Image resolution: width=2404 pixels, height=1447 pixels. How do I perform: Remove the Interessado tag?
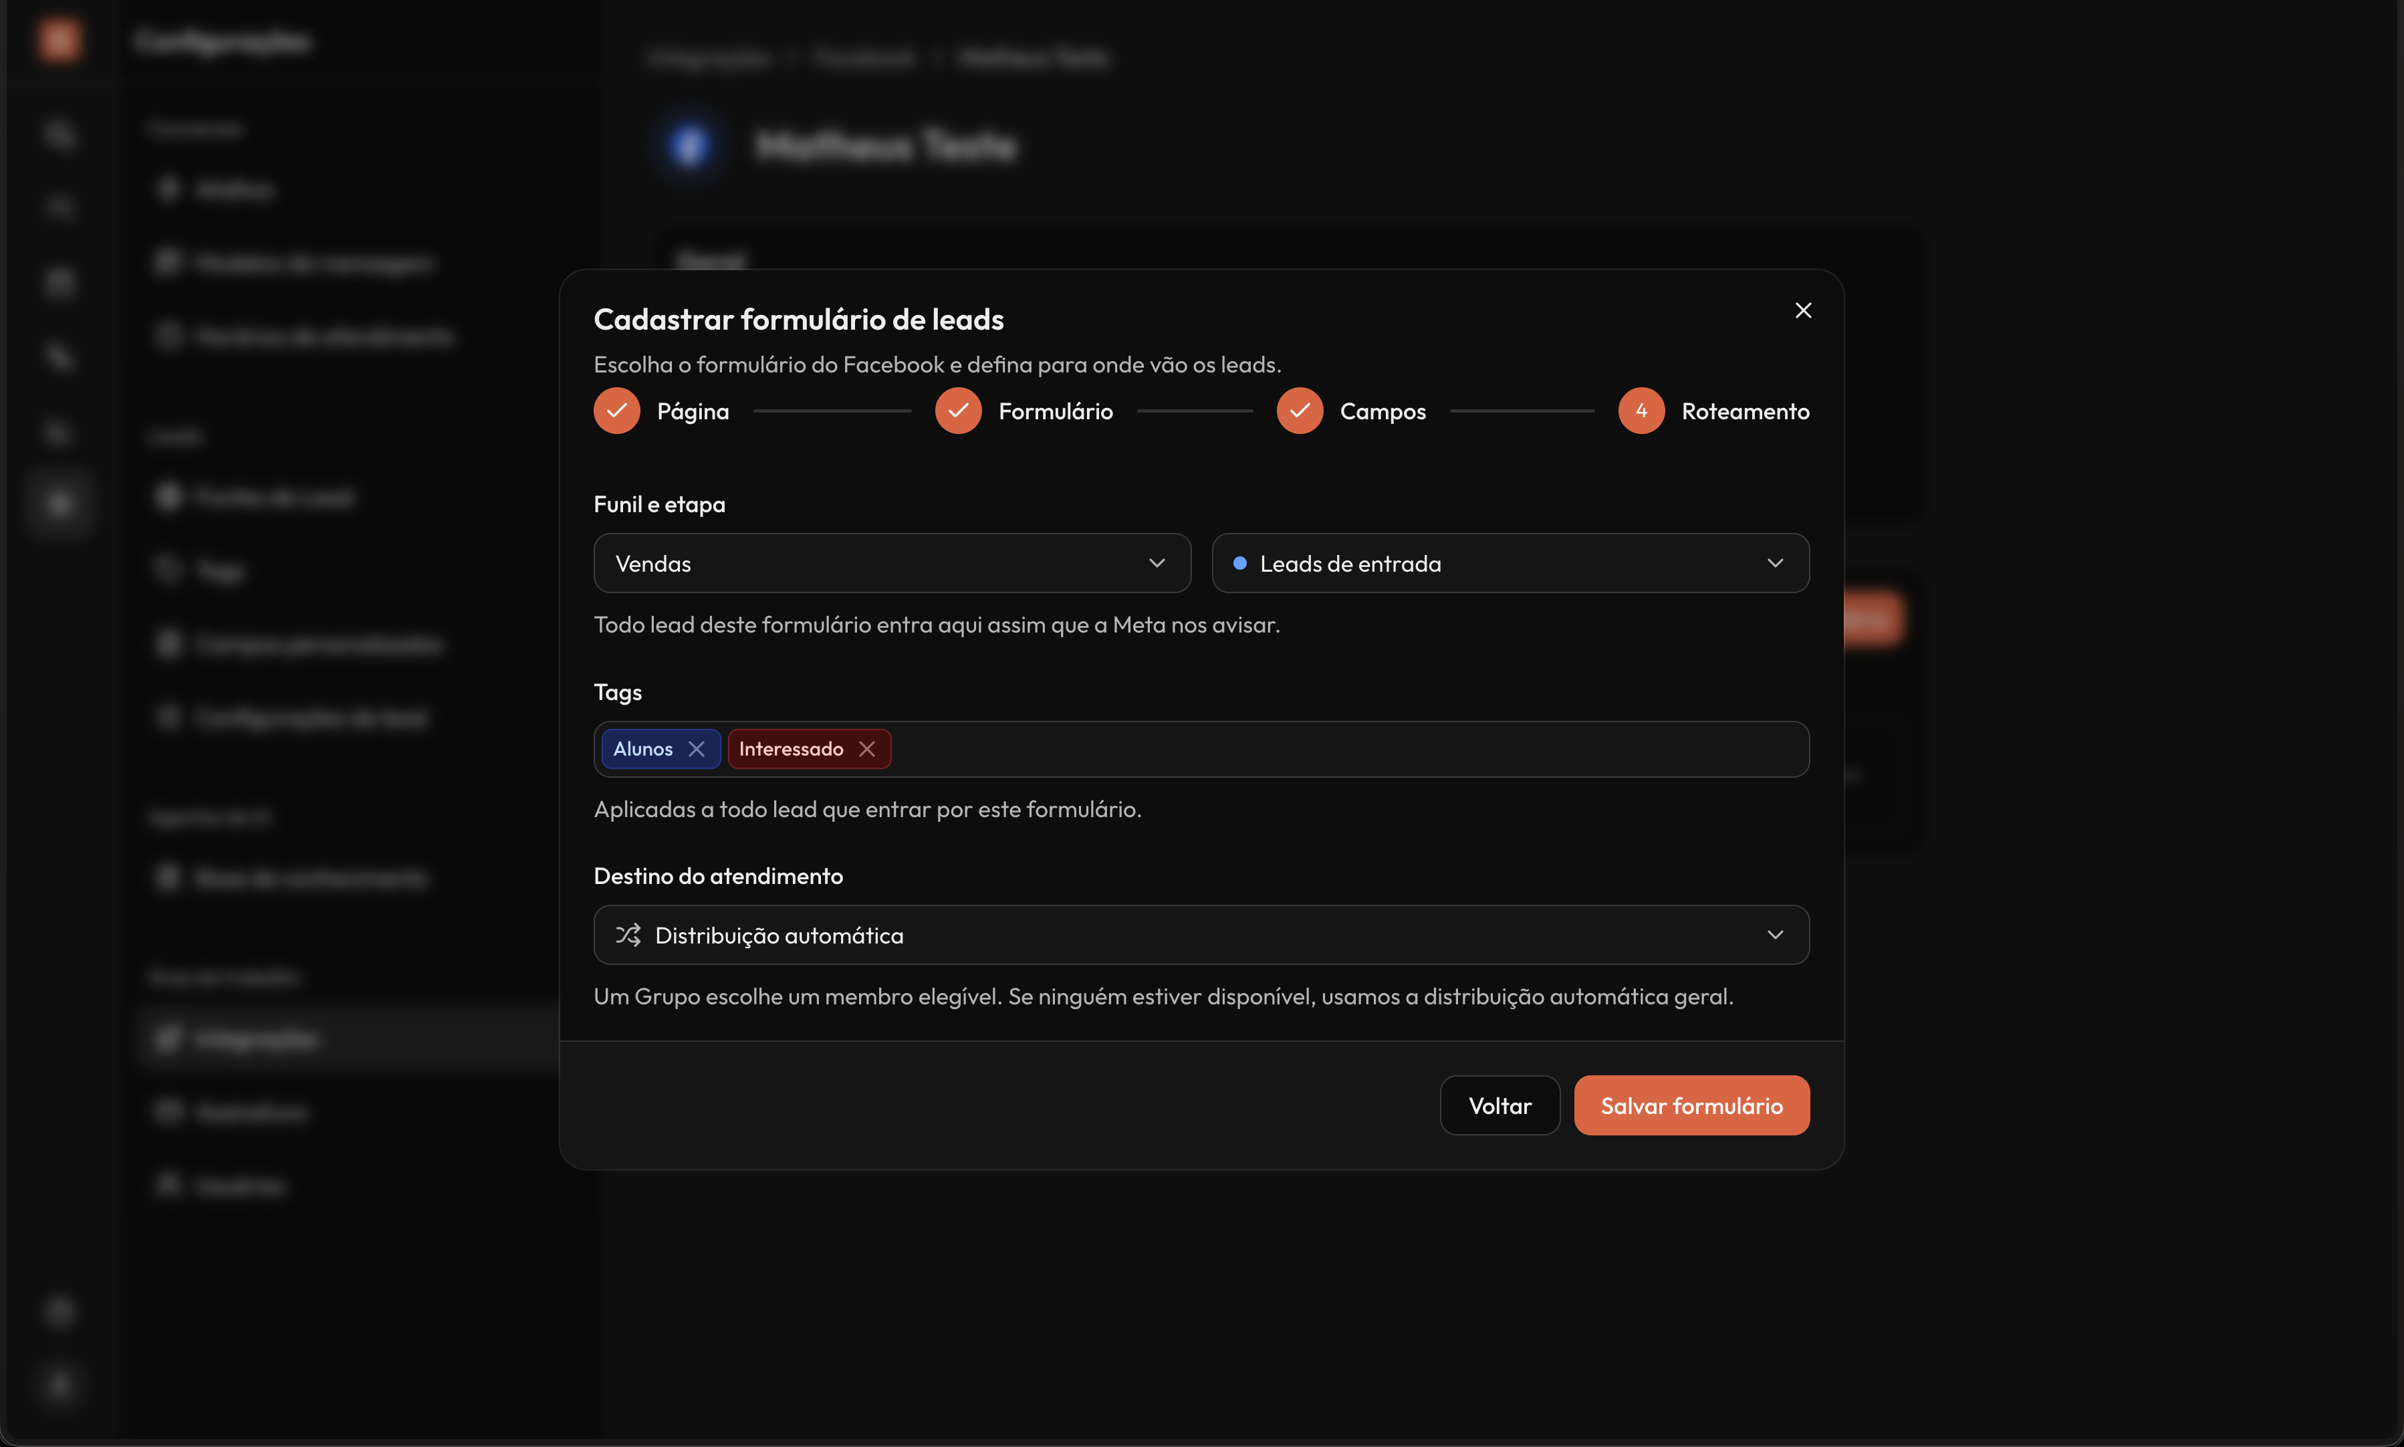coord(866,749)
